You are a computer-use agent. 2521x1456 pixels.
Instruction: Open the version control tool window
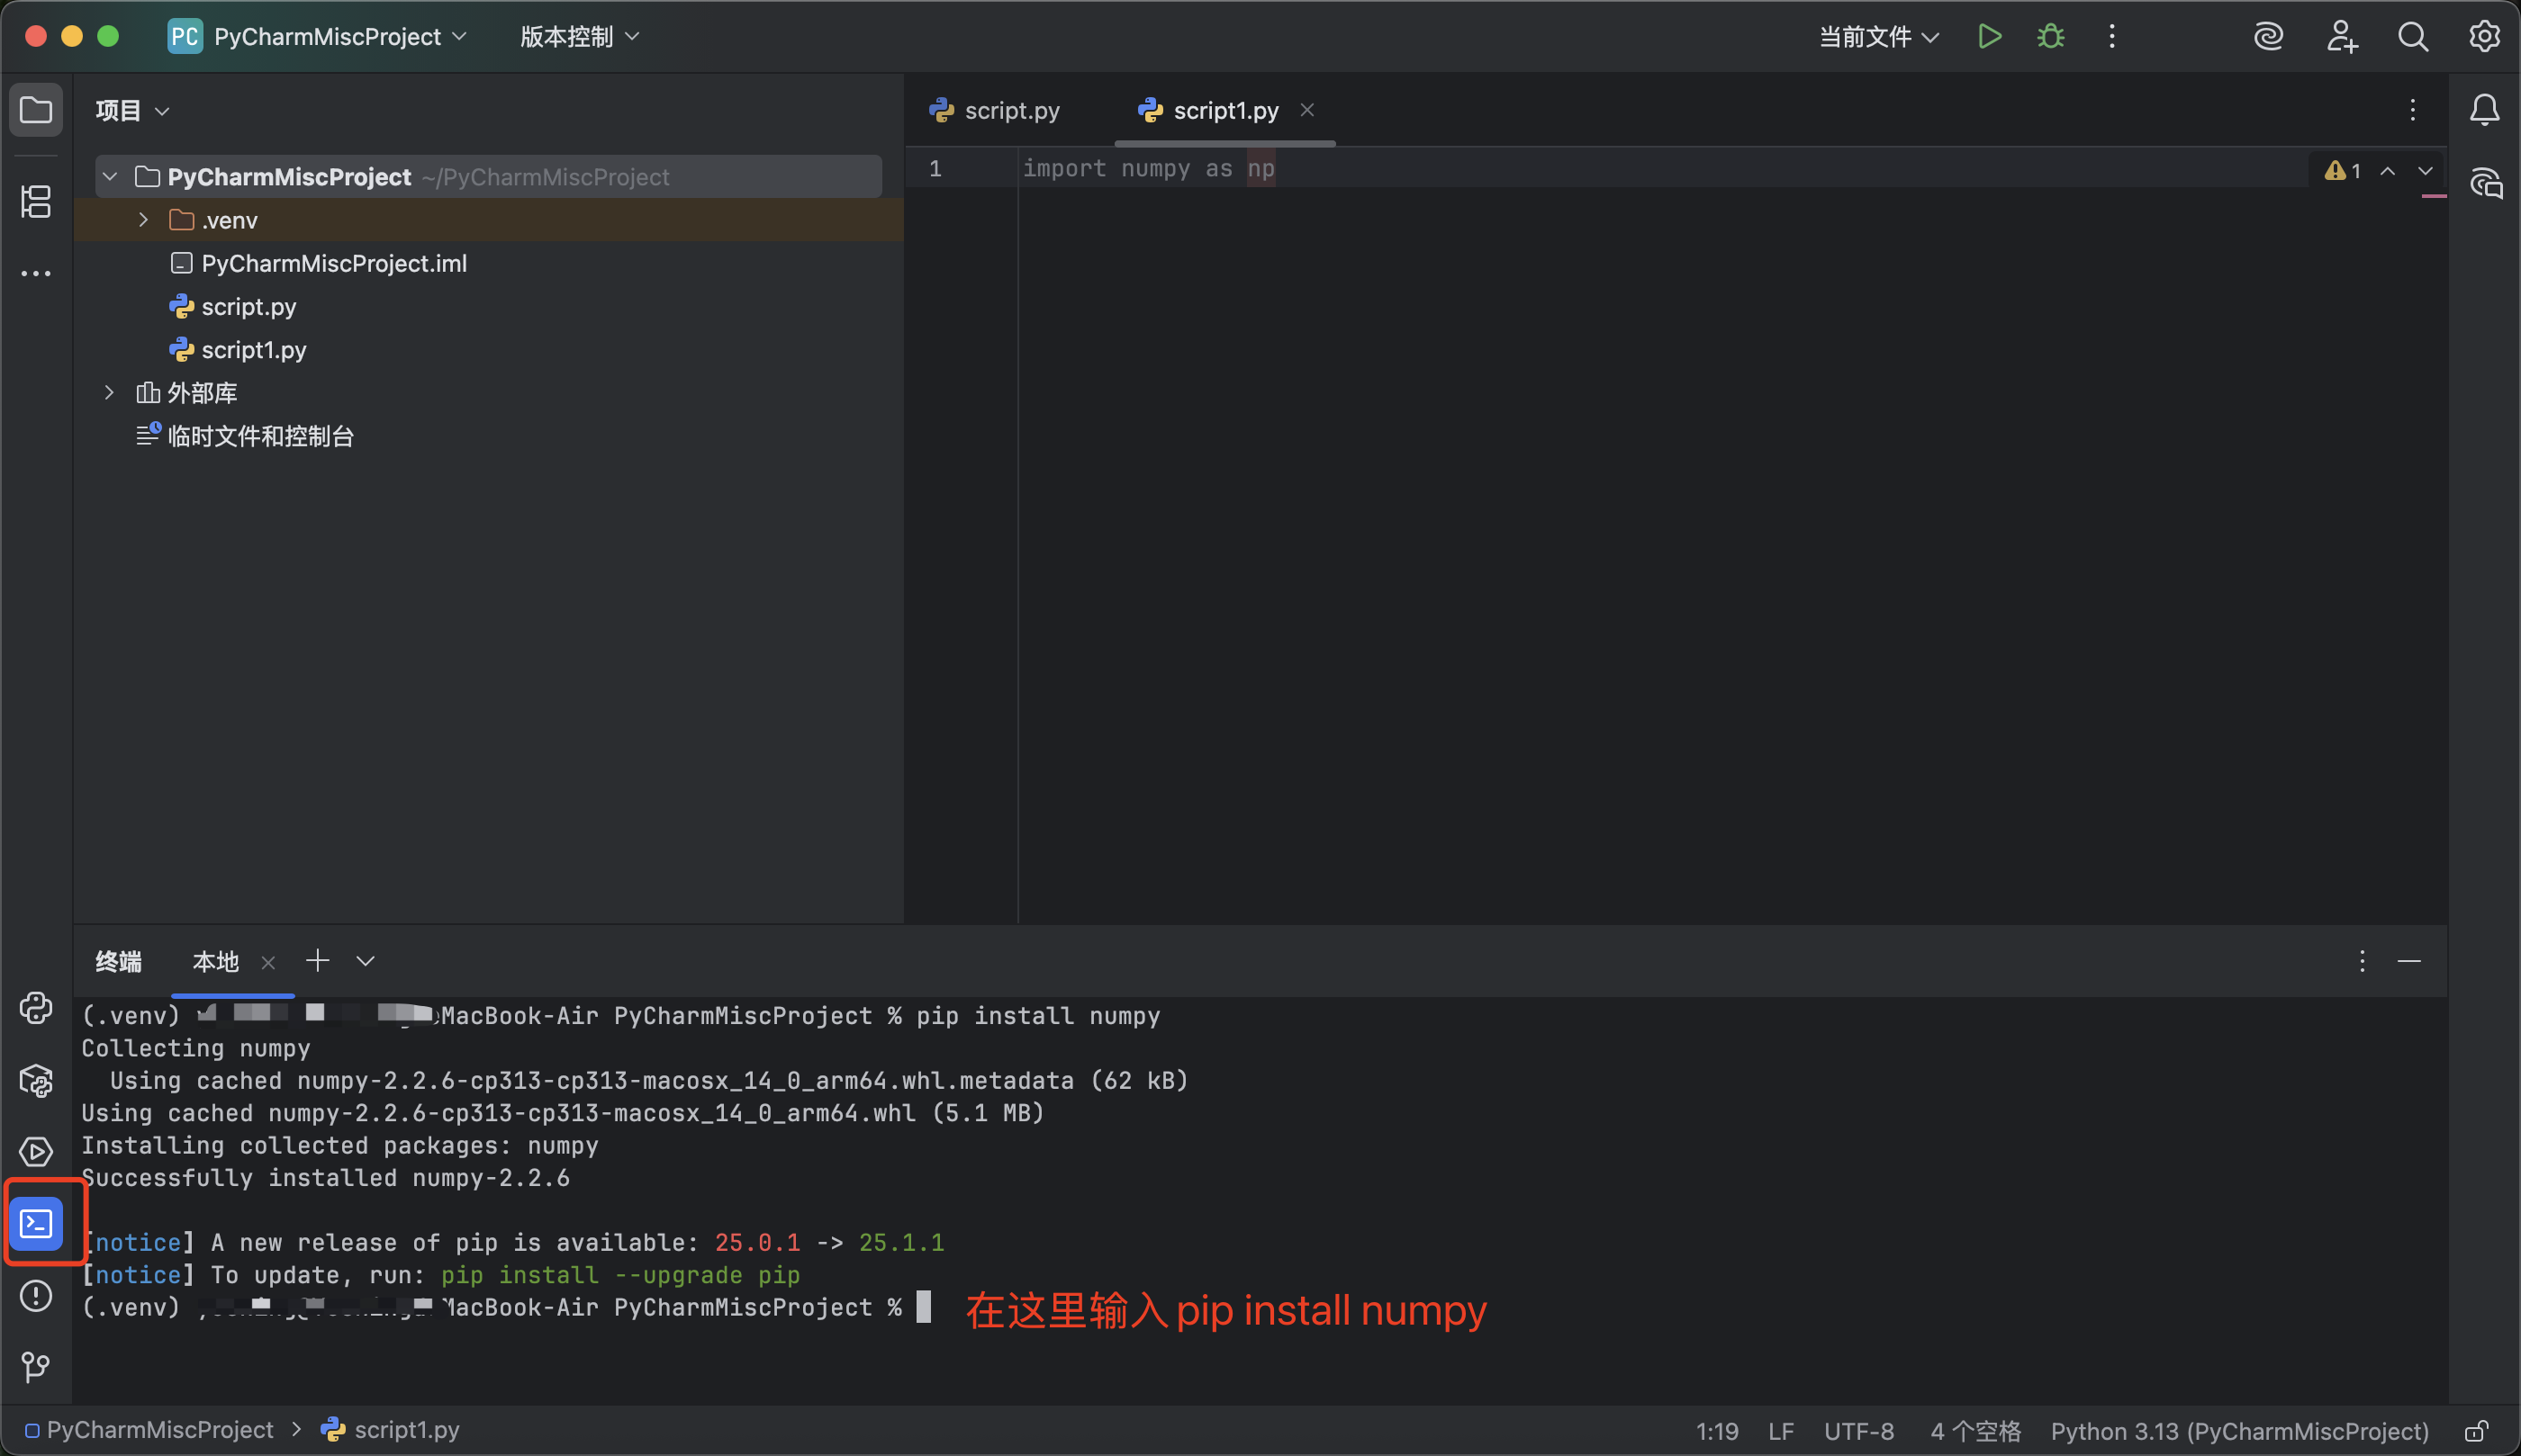[36, 1367]
